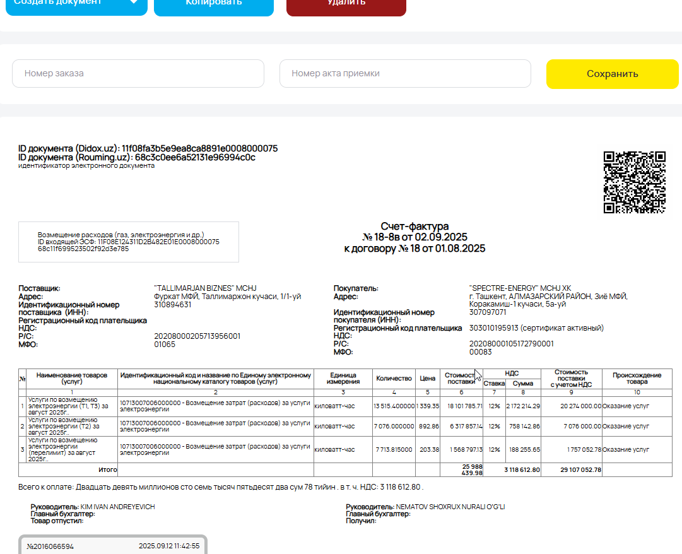Click supplier director KIM IVAN ANDREYEVICH
682x554 pixels.
[x=117, y=507]
